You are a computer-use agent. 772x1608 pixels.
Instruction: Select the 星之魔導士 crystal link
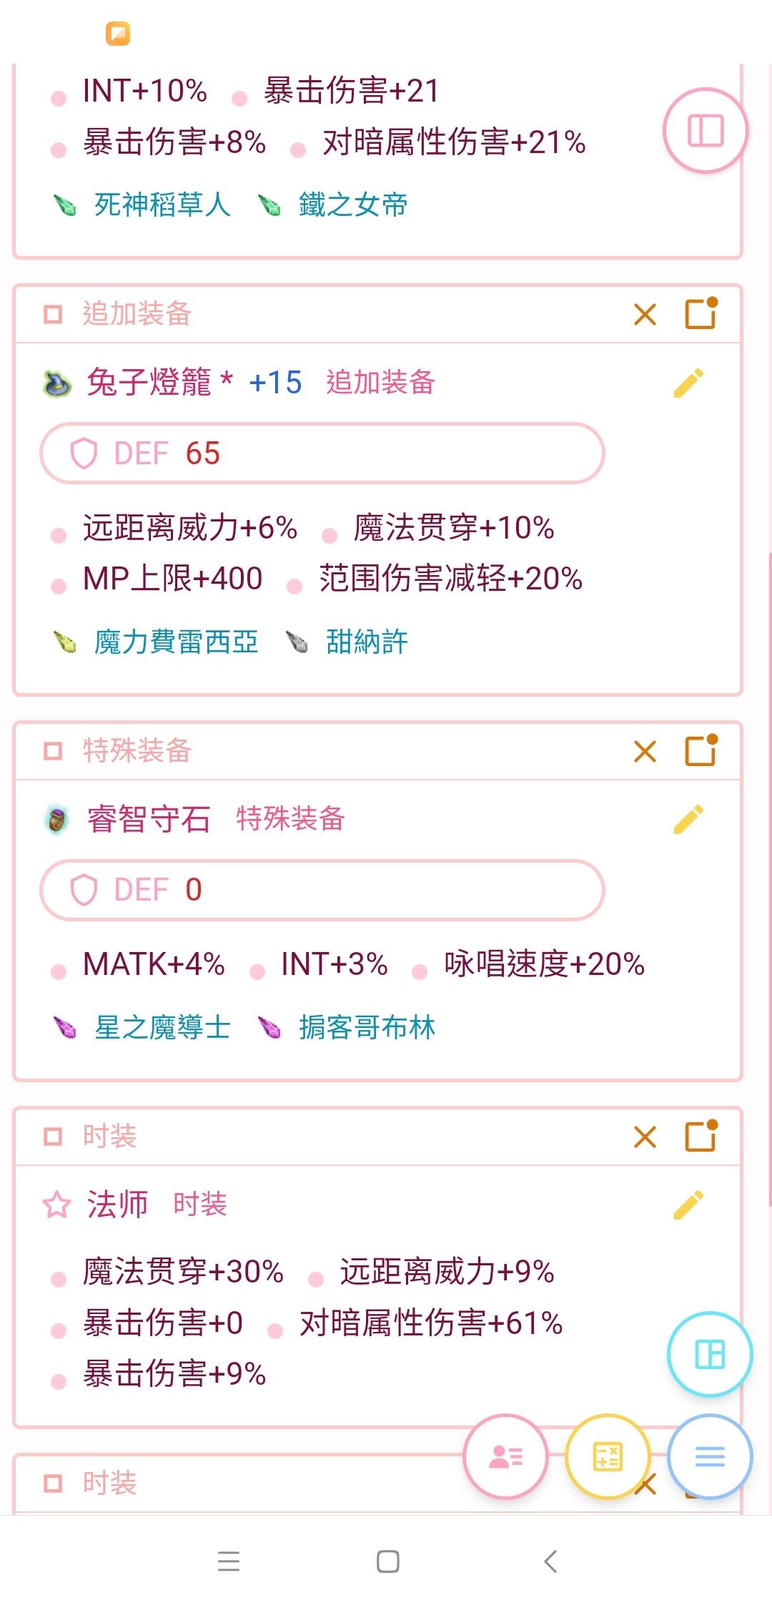click(x=162, y=1028)
